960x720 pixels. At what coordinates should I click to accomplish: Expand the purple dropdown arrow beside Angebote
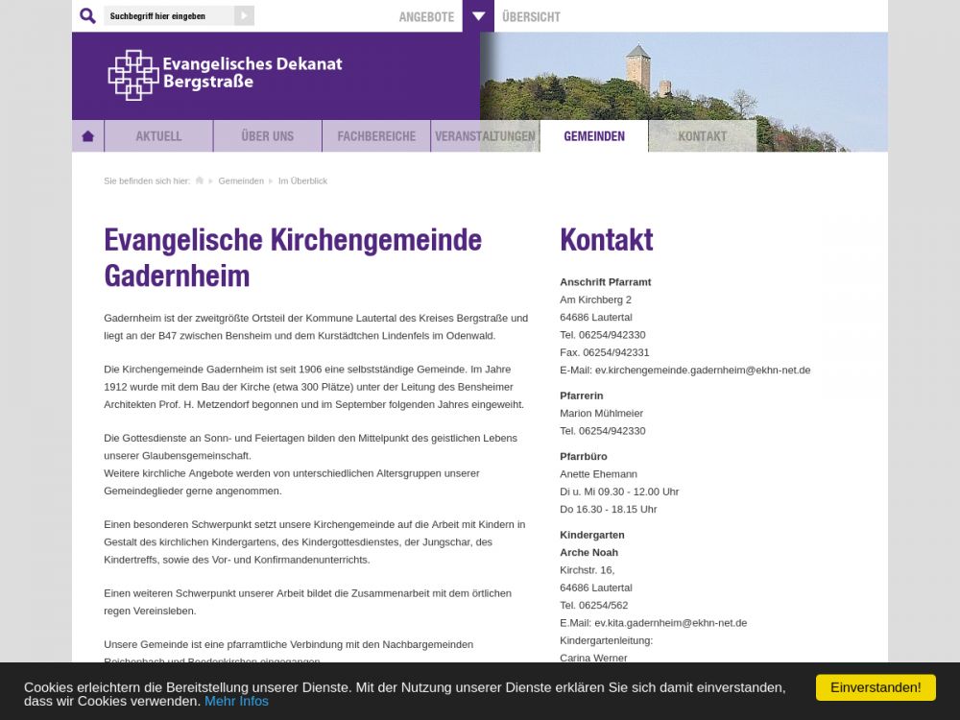(478, 16)
